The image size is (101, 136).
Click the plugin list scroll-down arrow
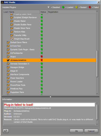(97, 94)
